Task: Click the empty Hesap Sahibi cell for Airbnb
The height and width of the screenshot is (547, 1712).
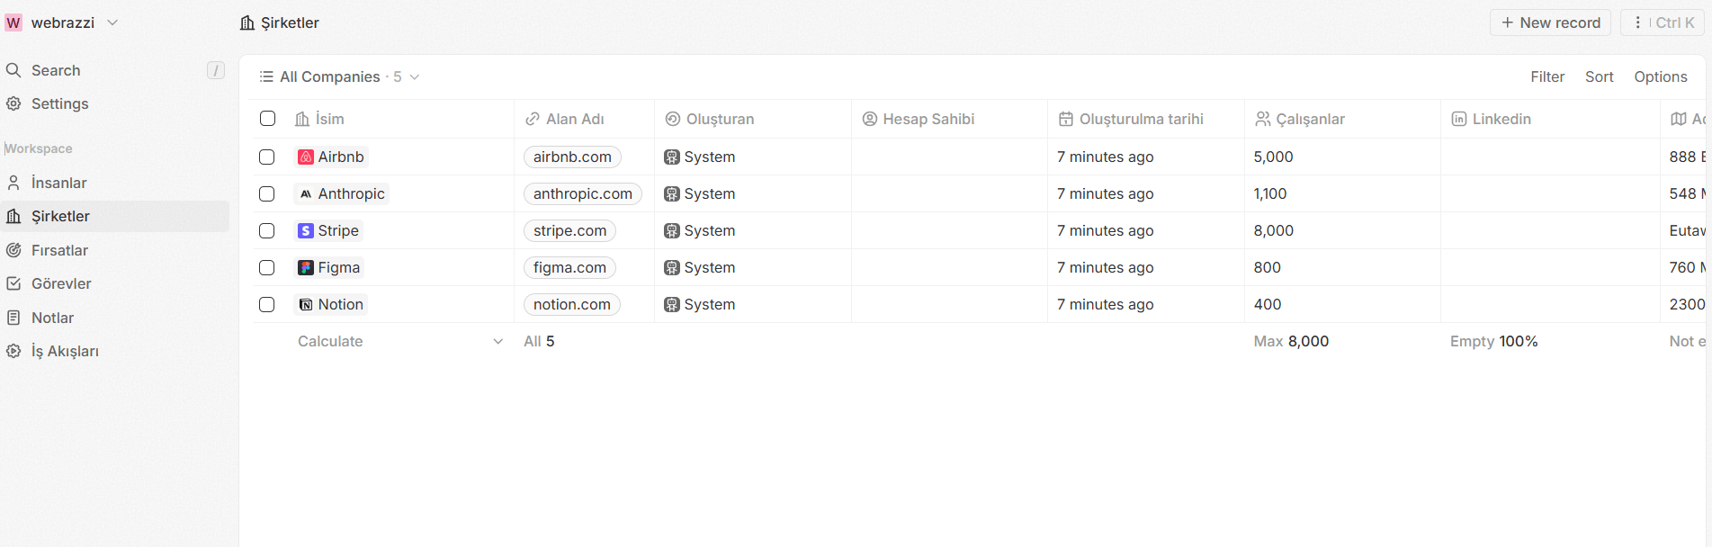Action: point(949,157)
